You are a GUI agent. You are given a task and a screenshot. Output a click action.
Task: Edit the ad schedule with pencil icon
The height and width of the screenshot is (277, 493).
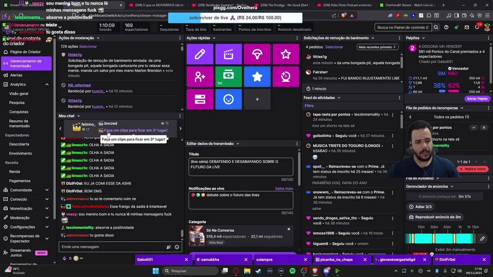click(482, 239)
